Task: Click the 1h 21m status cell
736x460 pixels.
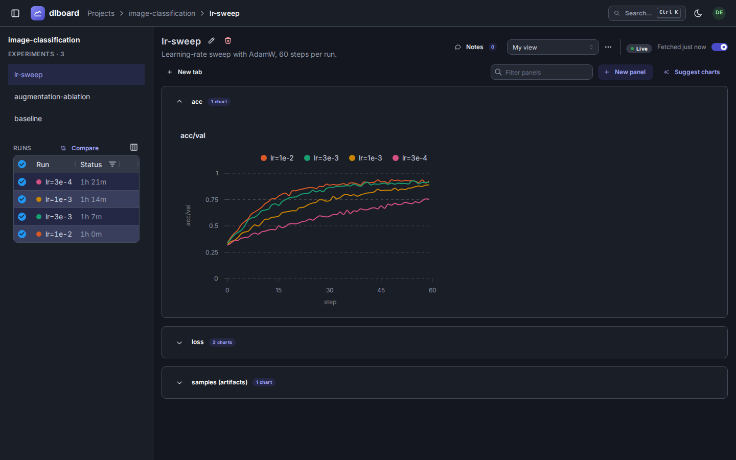Action: 94,182
